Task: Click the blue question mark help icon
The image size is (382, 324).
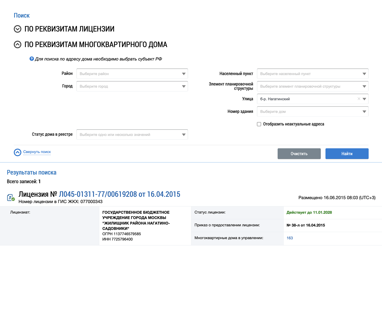Action: tap(32, 59)
